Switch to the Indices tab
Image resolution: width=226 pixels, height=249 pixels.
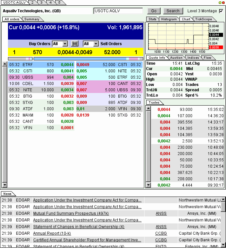[193, 58]
